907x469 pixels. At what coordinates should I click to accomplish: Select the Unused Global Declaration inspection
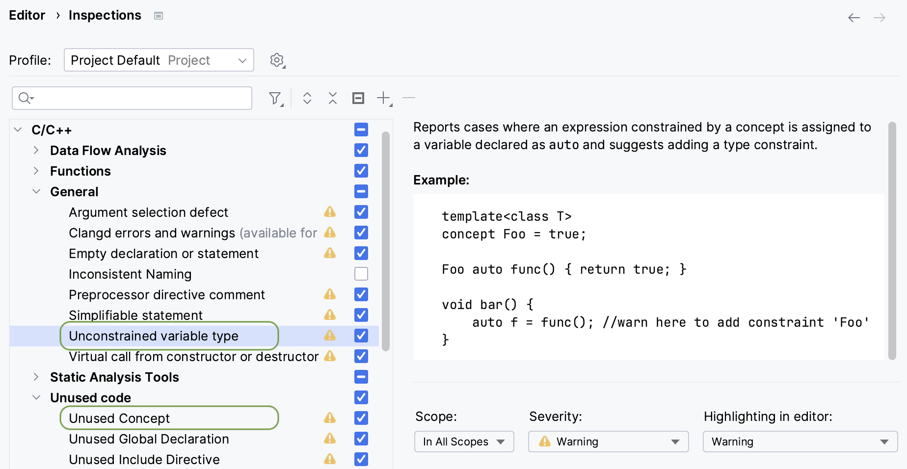[149, 439]
